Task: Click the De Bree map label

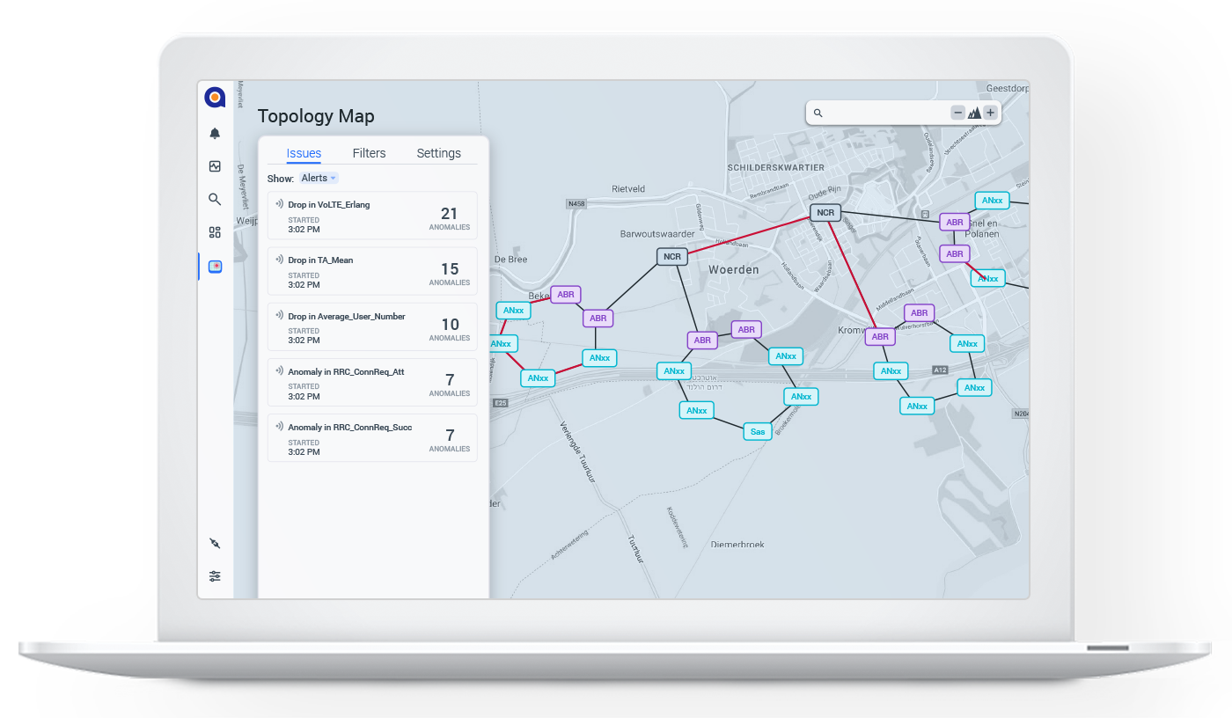Action: pyautogui.click(x=510, y=260)
